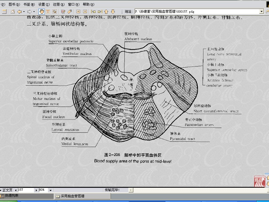Screen dimensions: 269x202
Task: Open the 80% zoom level dropdown
Action: tap(51, 190)
